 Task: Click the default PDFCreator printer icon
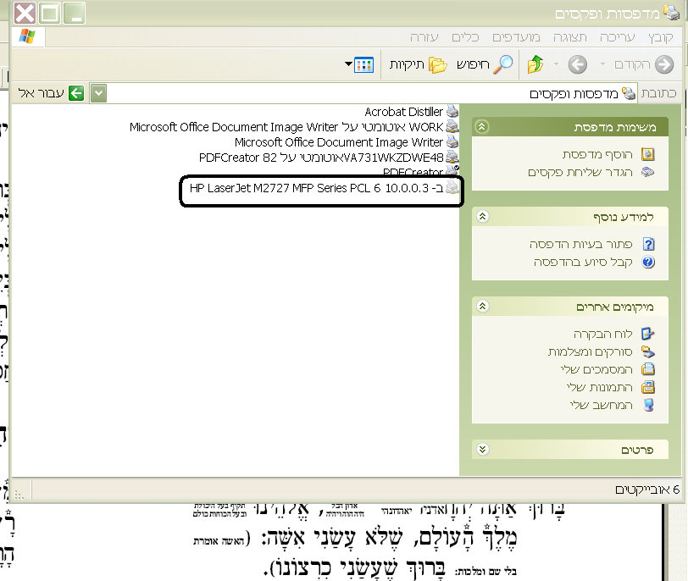(x=452, y=170)
